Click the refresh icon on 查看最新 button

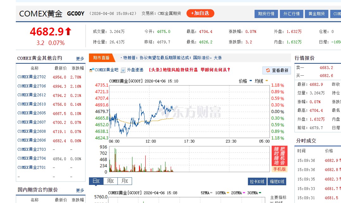coord(268,70)
